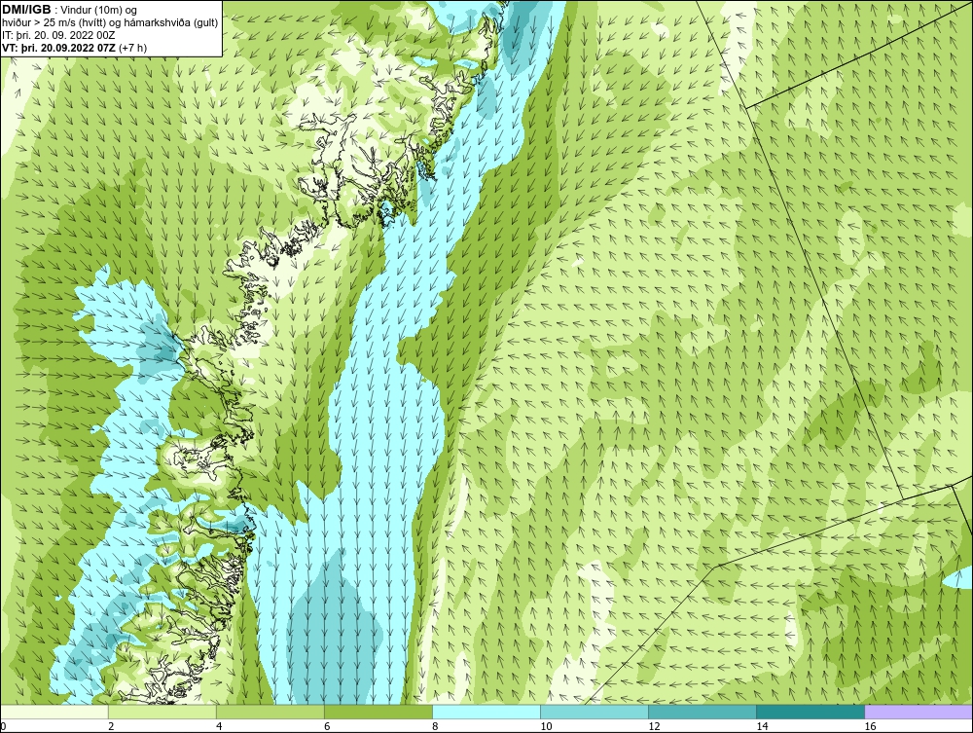973x733 pixels.
Task: Click the 14–16 m/s dark teal legend band
Action: tap(811, 712)
